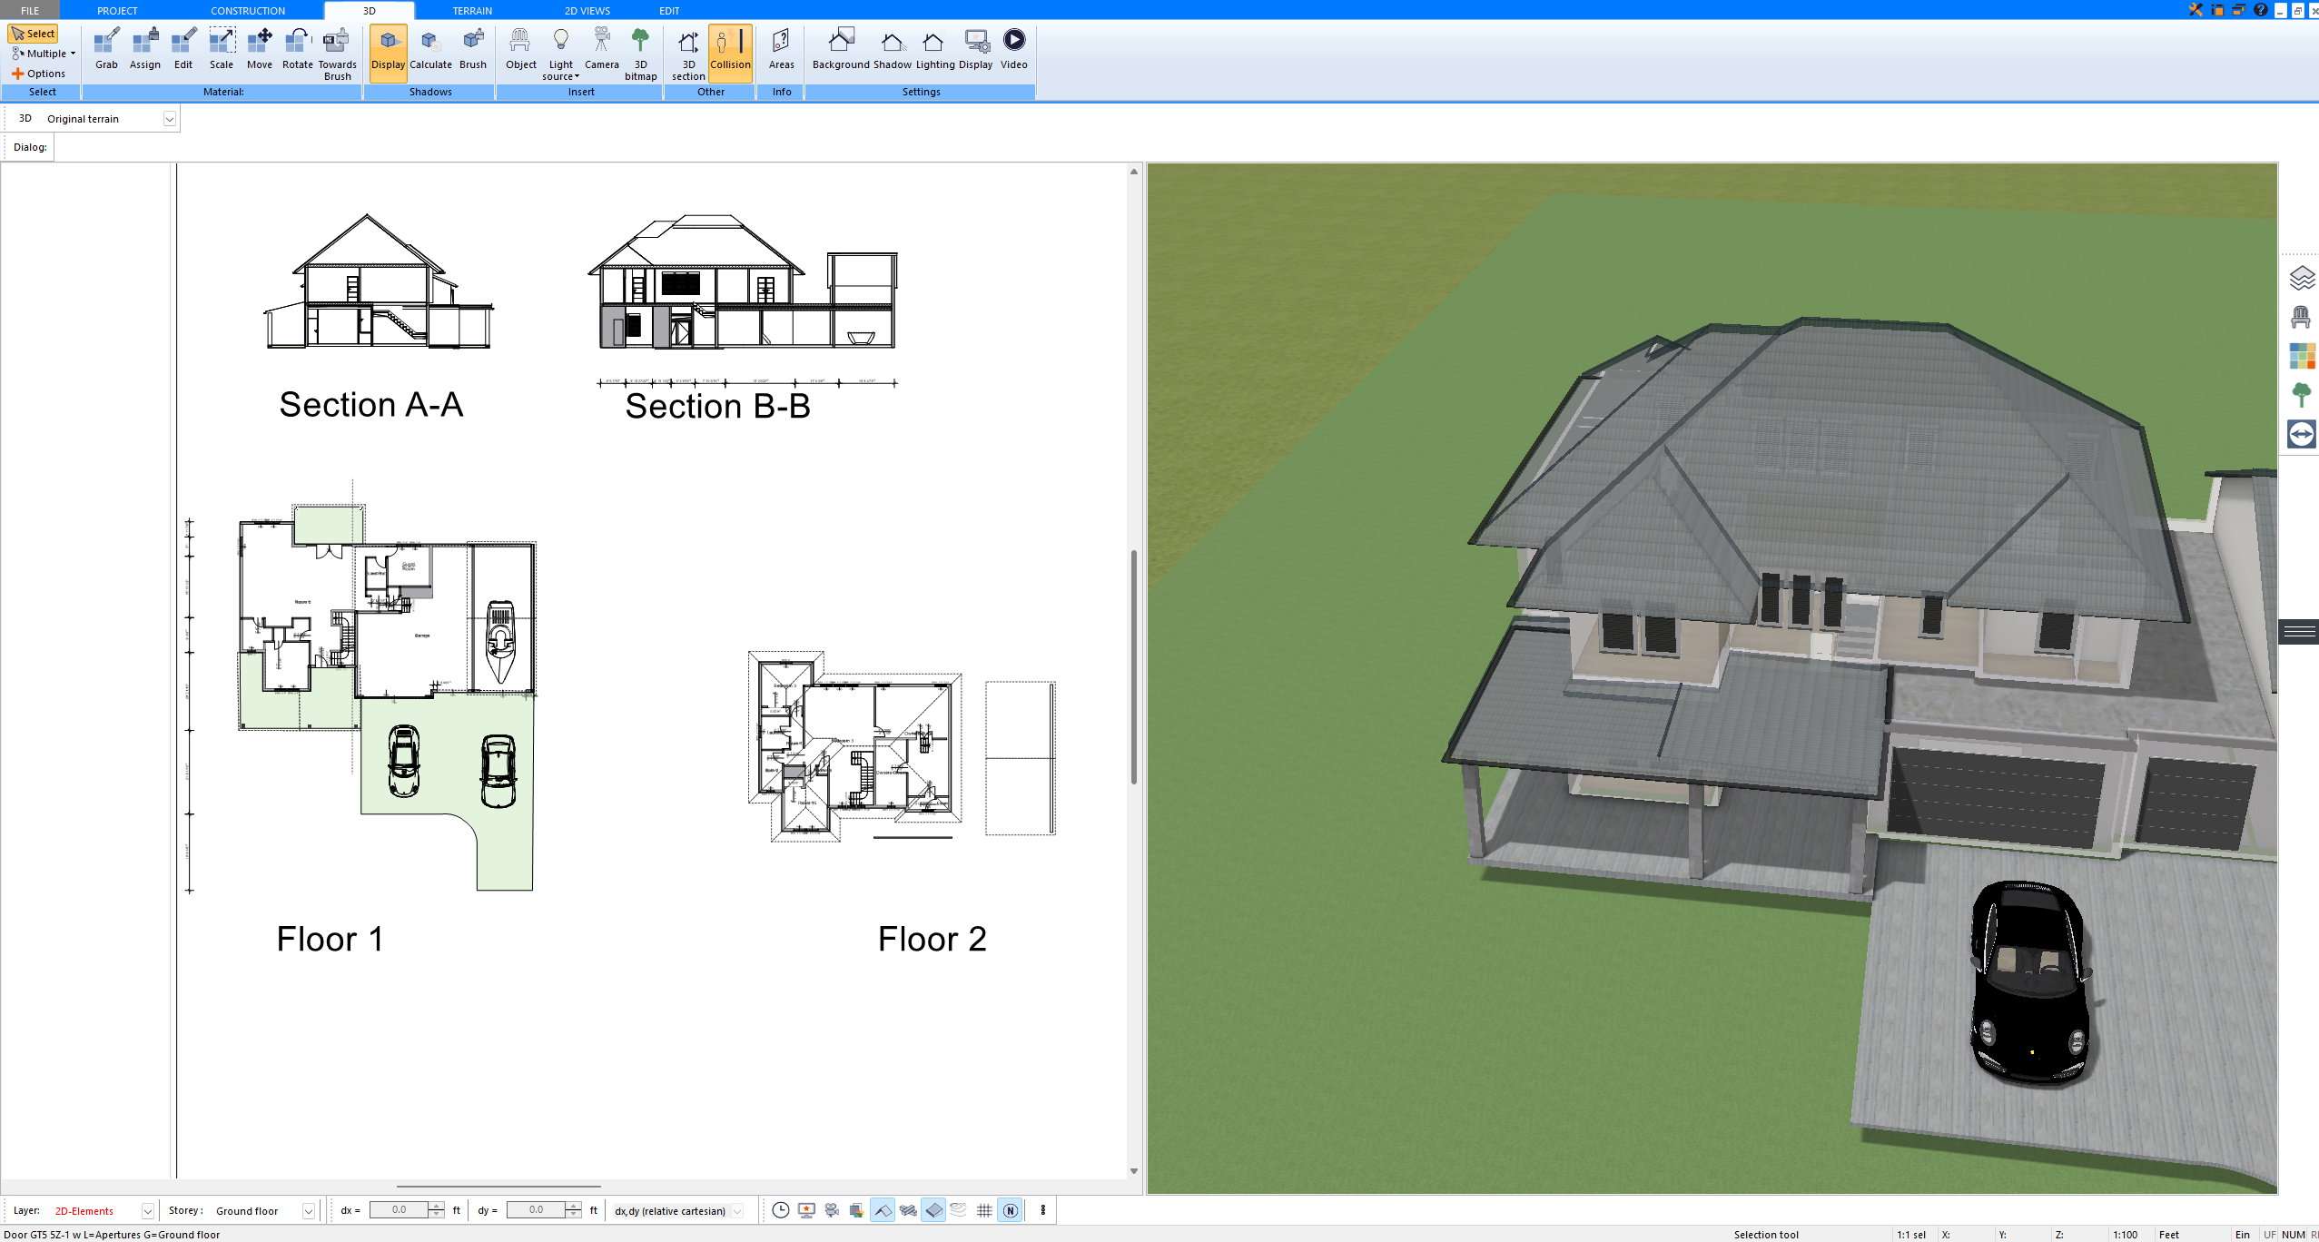Viewport: 2319px width, 1242px height.
Task: Start the Video playback tool
Action: coord(1013,49)
